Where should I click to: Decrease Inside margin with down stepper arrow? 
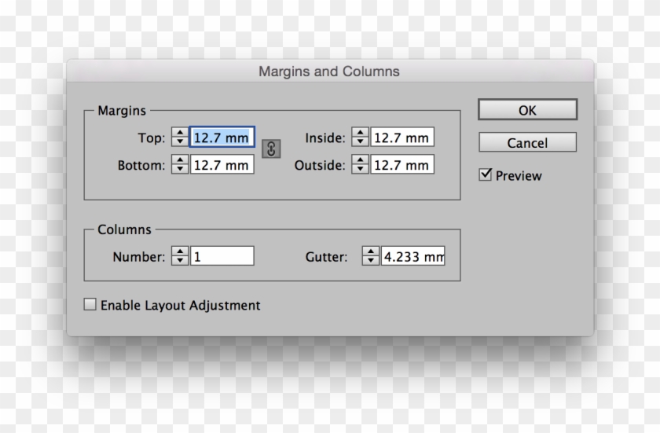[360, 141]
